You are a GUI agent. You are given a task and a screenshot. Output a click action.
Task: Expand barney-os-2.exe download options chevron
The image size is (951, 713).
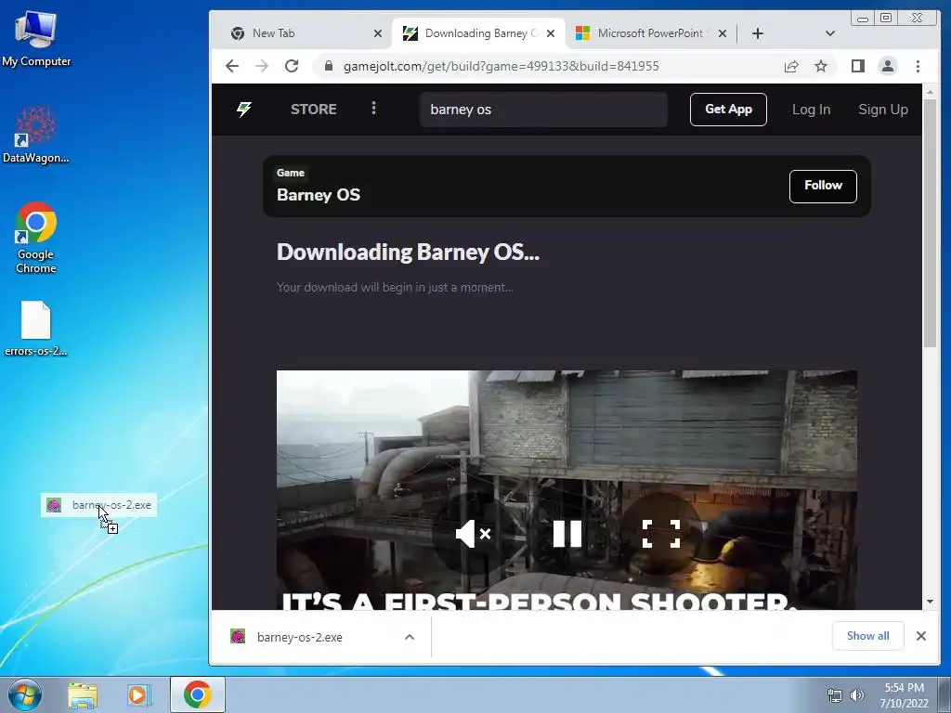pos(410,637)
